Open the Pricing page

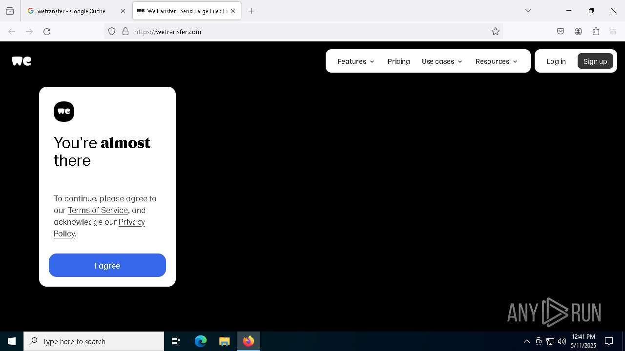399,61
